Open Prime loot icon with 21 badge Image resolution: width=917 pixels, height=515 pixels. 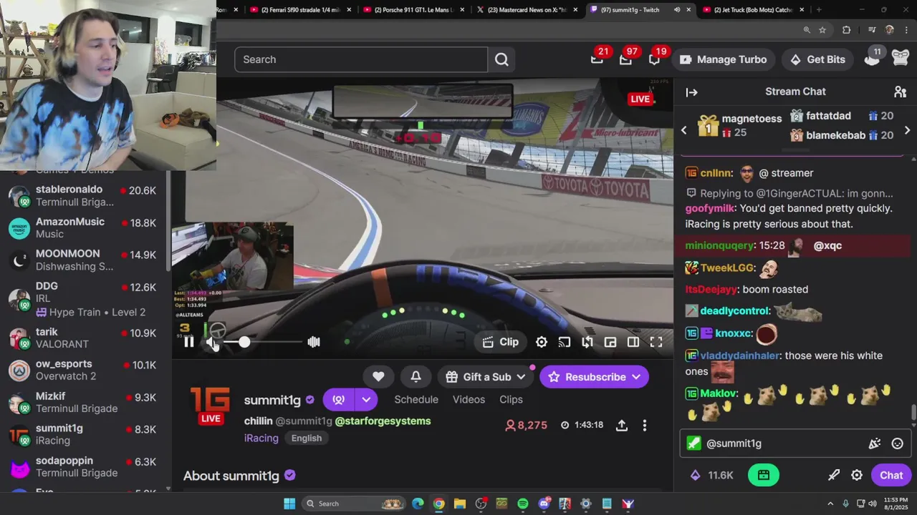(597, 59)
